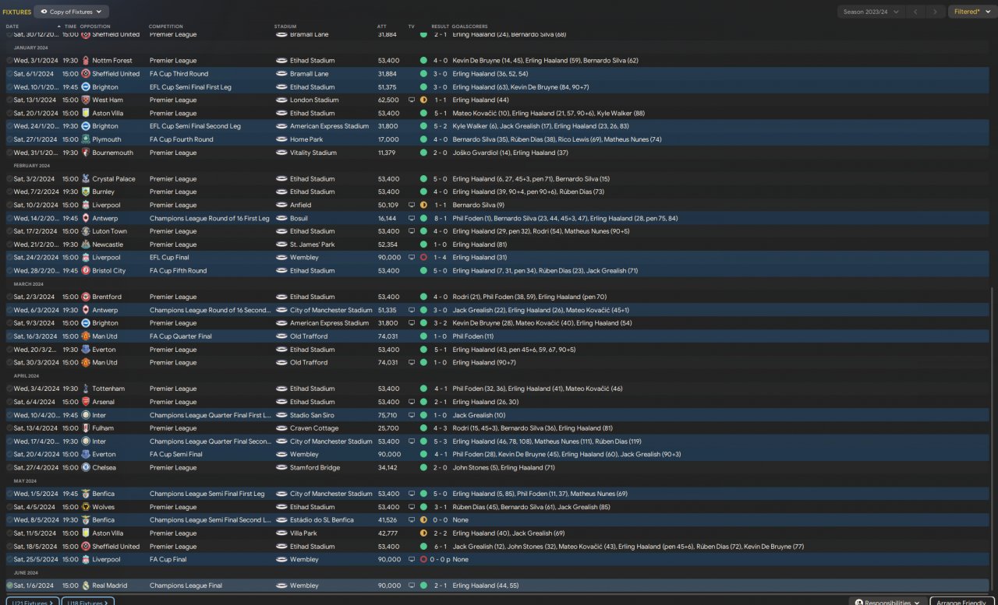
Task: Go to the previous season arrow
Action: click(x=916, y=12)
